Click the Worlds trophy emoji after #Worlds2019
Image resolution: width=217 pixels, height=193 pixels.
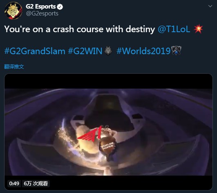176,51
